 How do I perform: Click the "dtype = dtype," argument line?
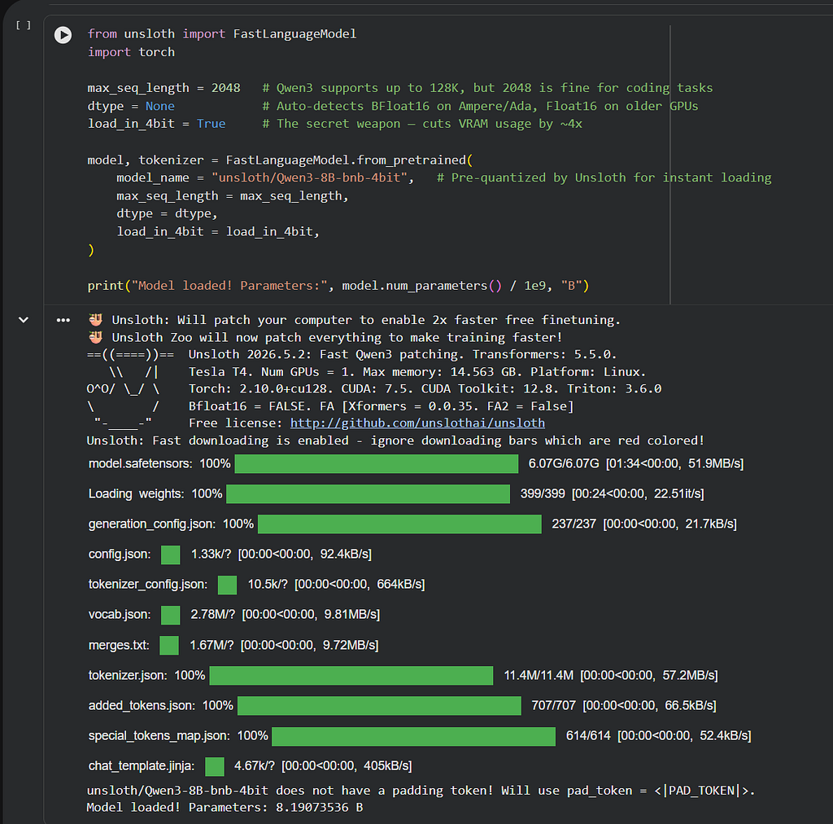(167, 213)
